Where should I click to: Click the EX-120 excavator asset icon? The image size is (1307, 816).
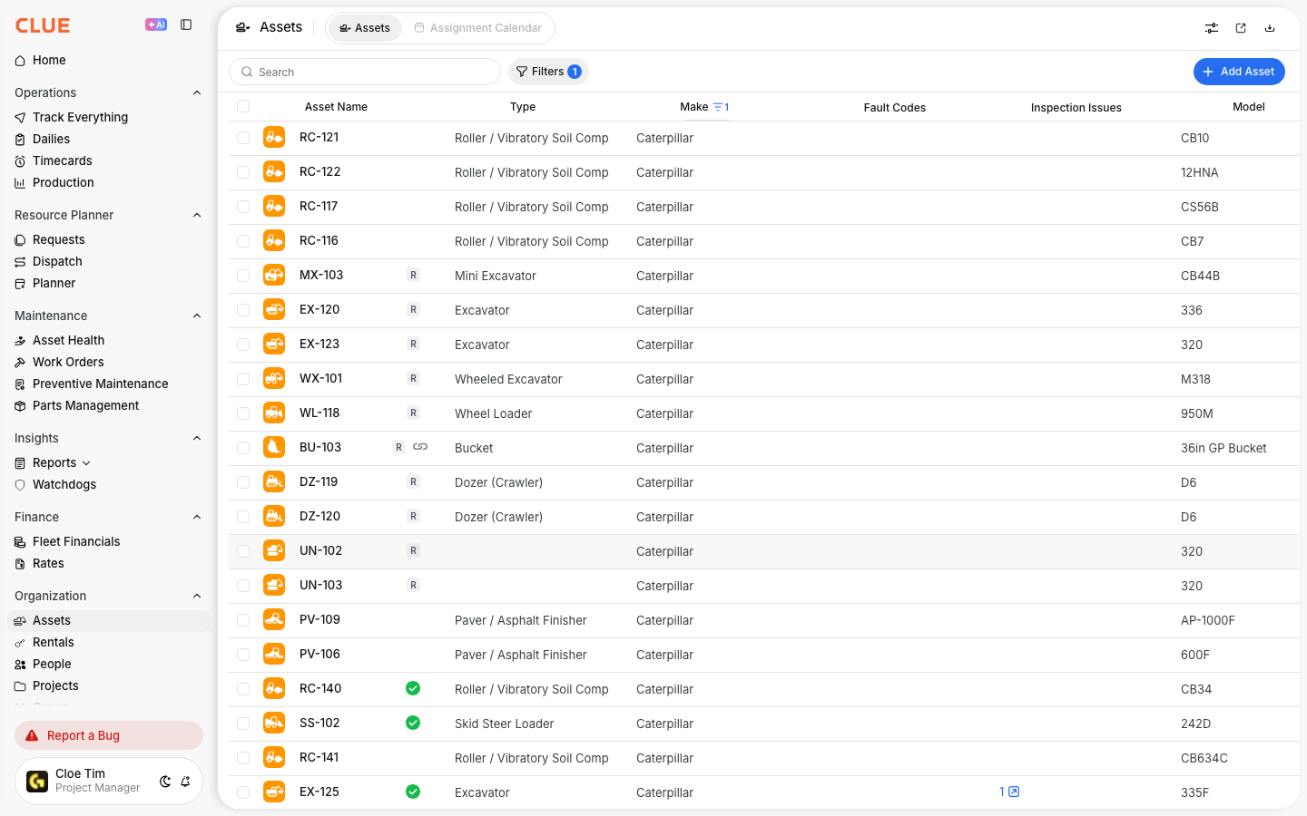(x=274, y=309)
